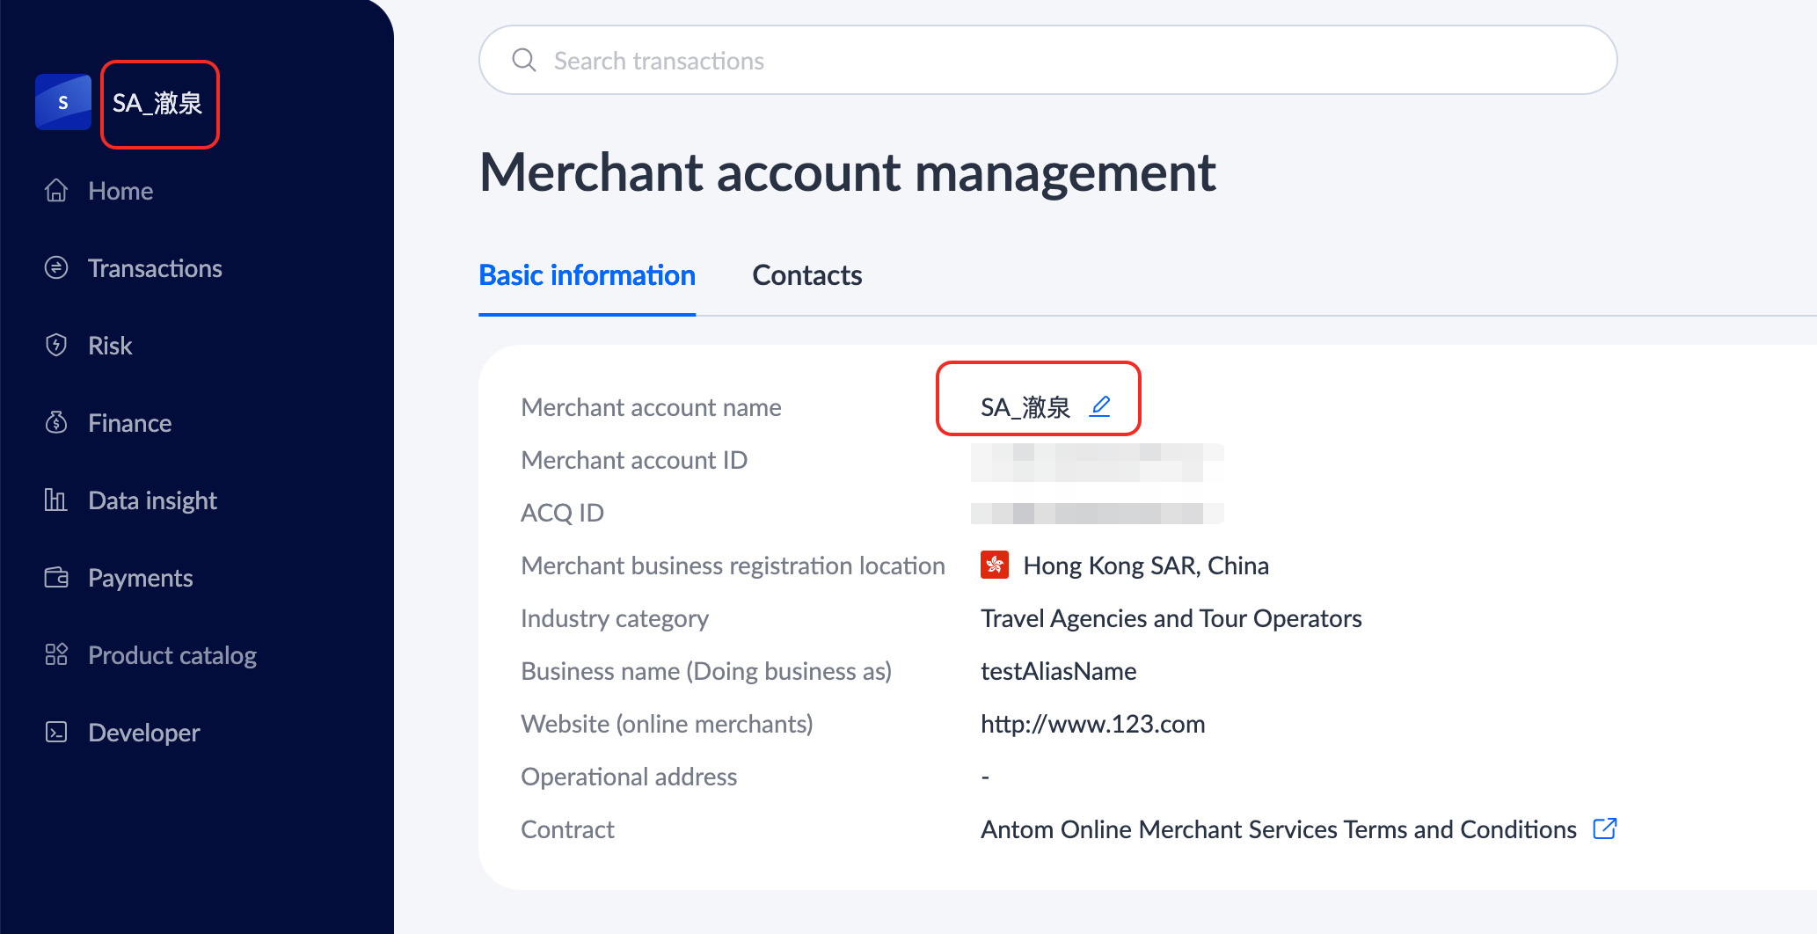
Task: Click the Risk shield icon
Action: 56,346
